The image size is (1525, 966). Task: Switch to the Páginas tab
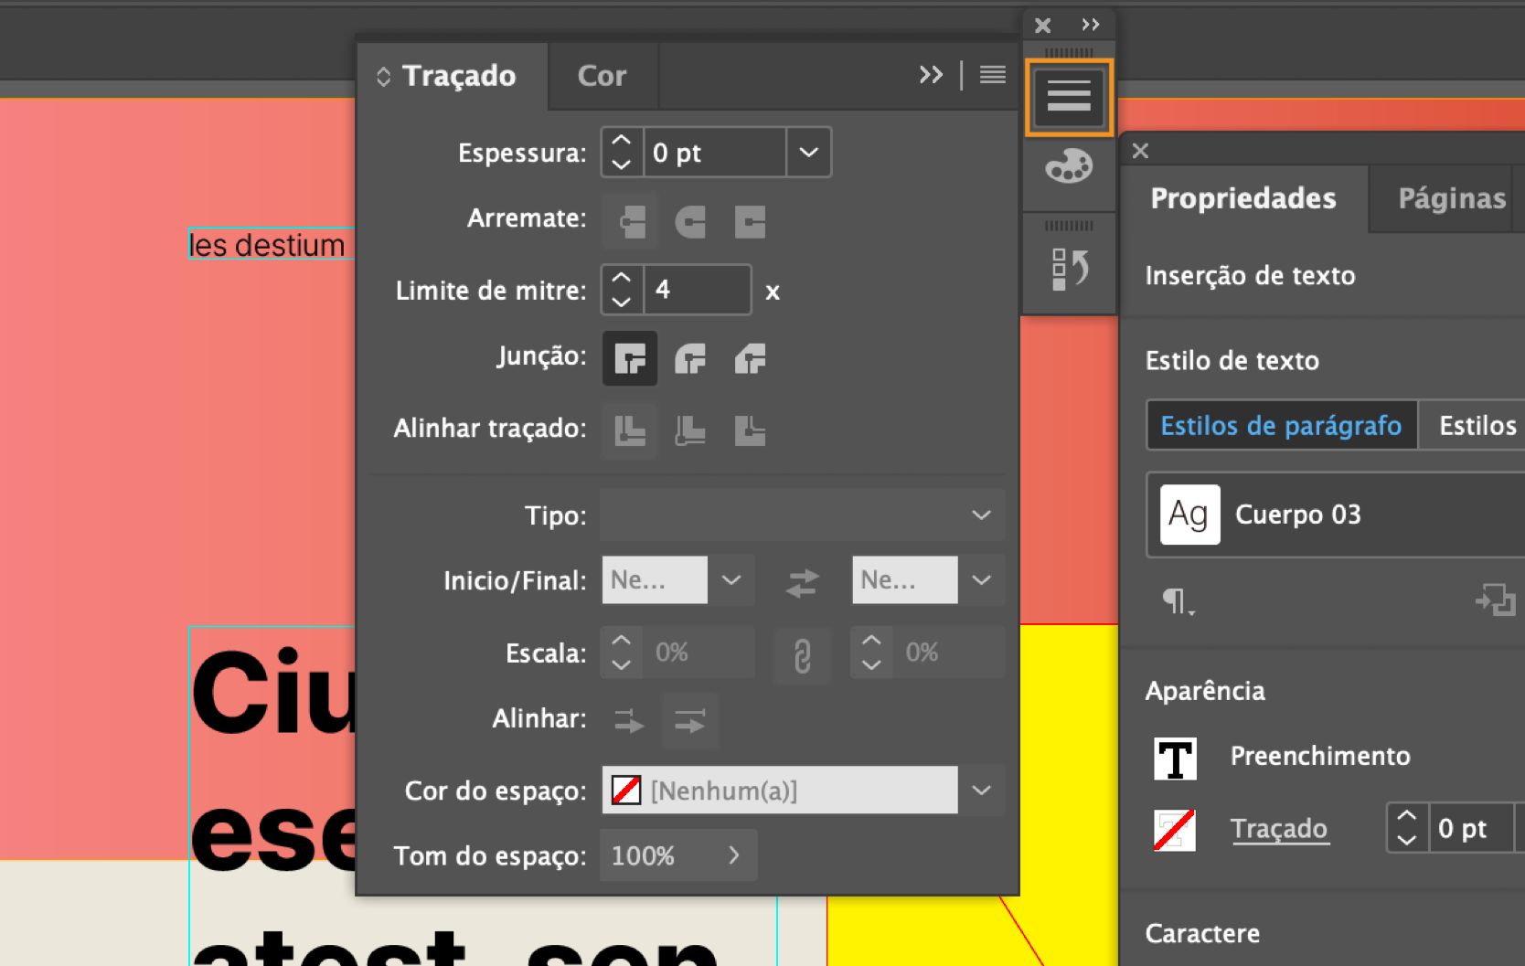(x=1452, y=198)
